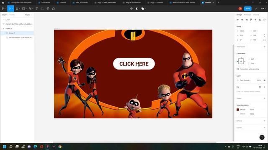Click the Align top icon
The image size is (268, 150).
pos(251,20)
